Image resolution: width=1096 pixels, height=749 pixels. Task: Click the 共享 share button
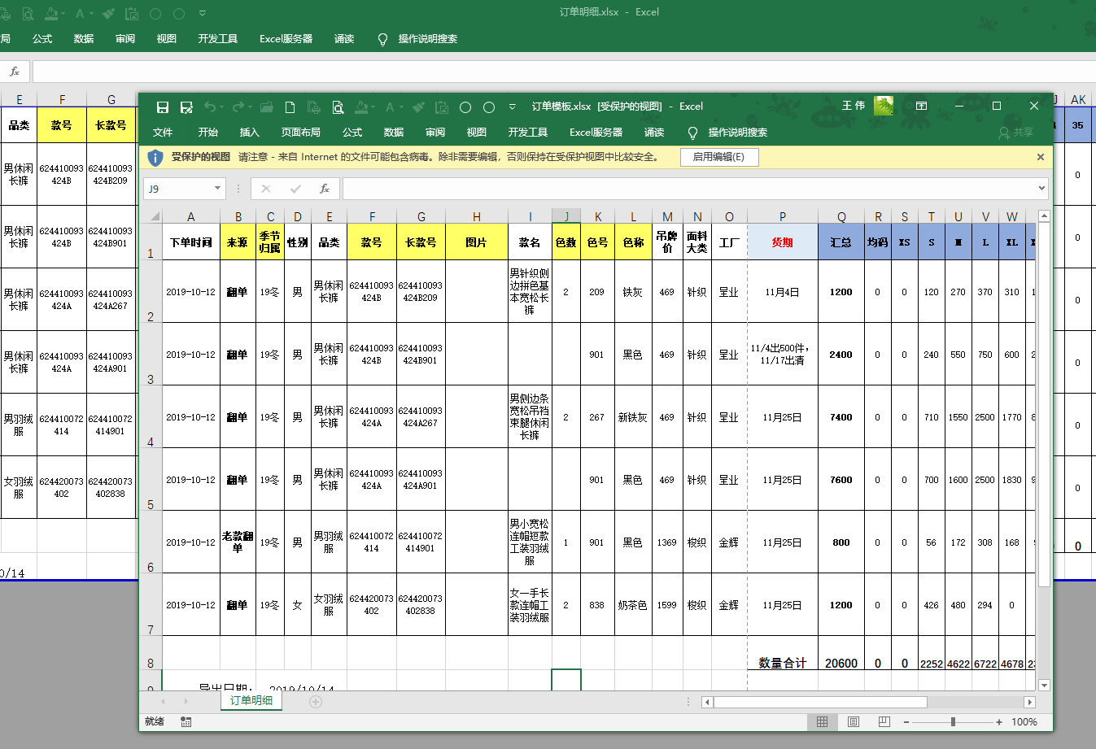(1016, 133)
